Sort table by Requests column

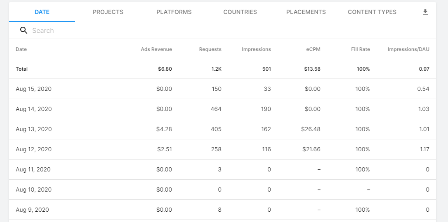tap(210, 49)
